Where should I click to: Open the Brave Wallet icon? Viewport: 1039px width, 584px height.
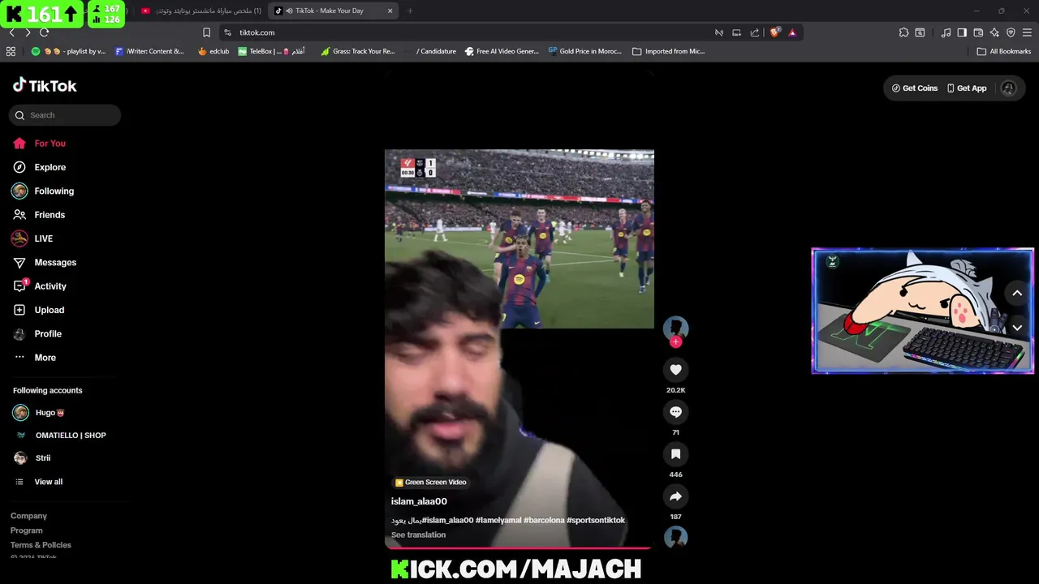click(x=978, y=32)
